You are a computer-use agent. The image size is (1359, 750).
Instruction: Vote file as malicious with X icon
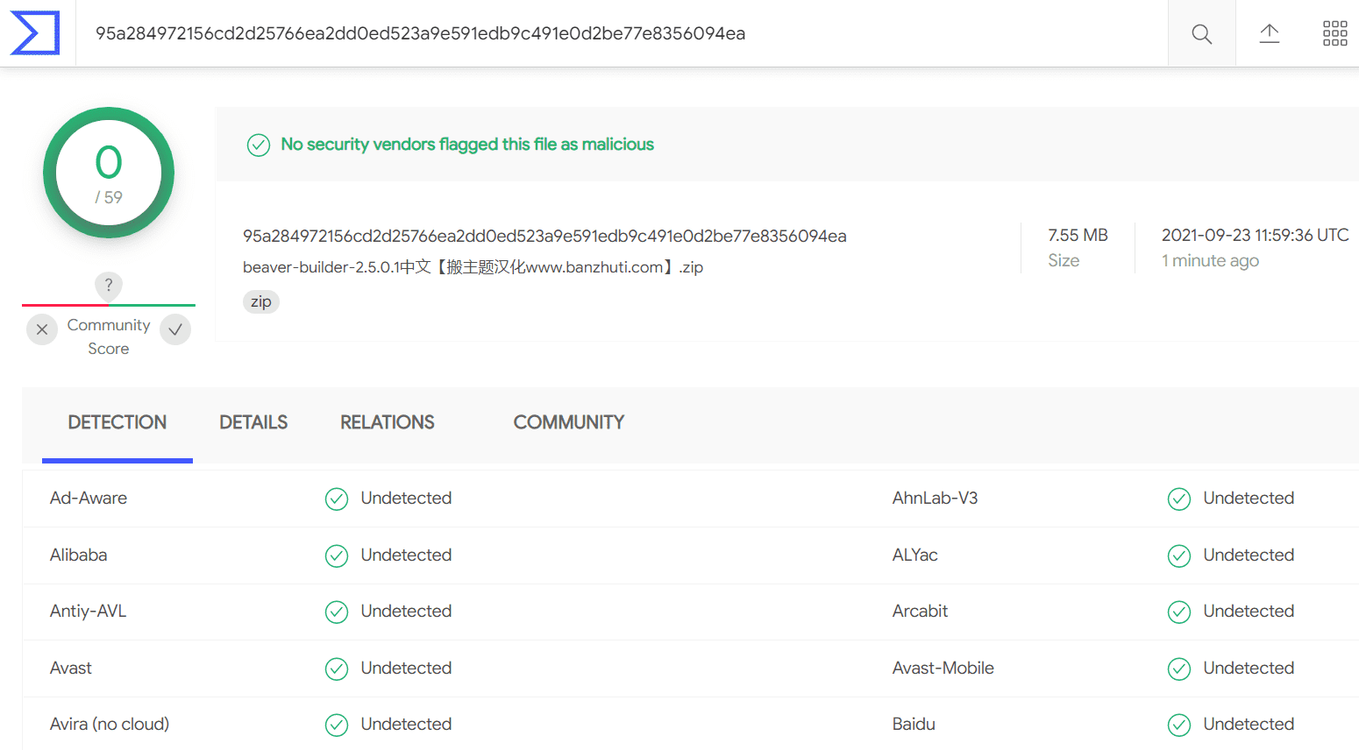pyautogui.click(x=42, y=329)
